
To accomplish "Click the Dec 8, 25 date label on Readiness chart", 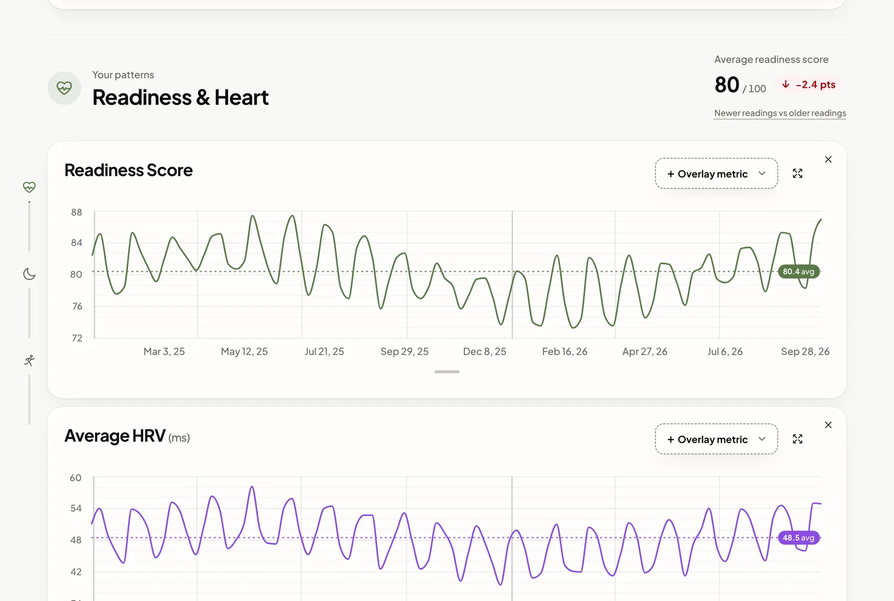I will (x=484, y=352).
